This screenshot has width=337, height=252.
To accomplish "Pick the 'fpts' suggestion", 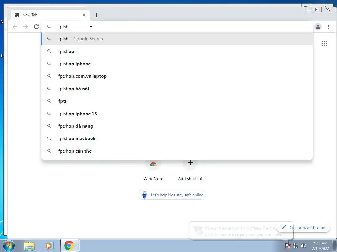I will pyautogui.click(x=177, y=101).
